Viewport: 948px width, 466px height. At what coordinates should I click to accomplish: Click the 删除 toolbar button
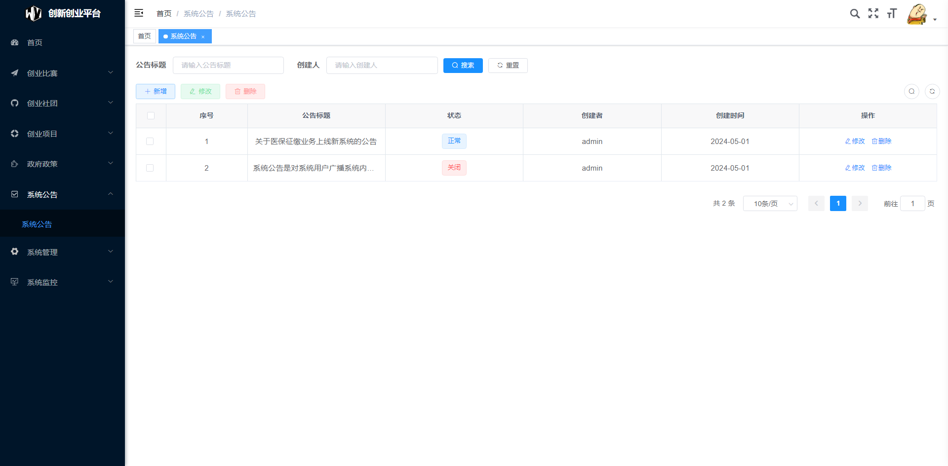245,92
